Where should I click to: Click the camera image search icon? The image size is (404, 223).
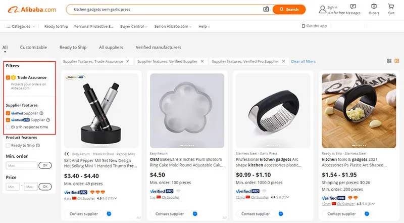[266, 9]
